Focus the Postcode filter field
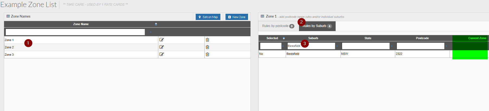The image size is (489, 111). [x=420, y=46]
